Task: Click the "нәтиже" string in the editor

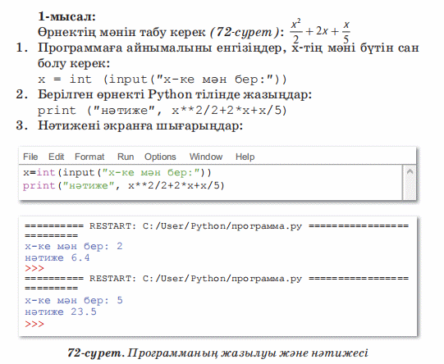Action: pyautogui.click(x=89, y=185)
